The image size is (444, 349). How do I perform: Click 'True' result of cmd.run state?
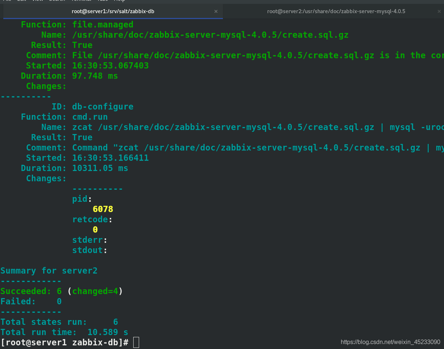click(x=82, y=137)
